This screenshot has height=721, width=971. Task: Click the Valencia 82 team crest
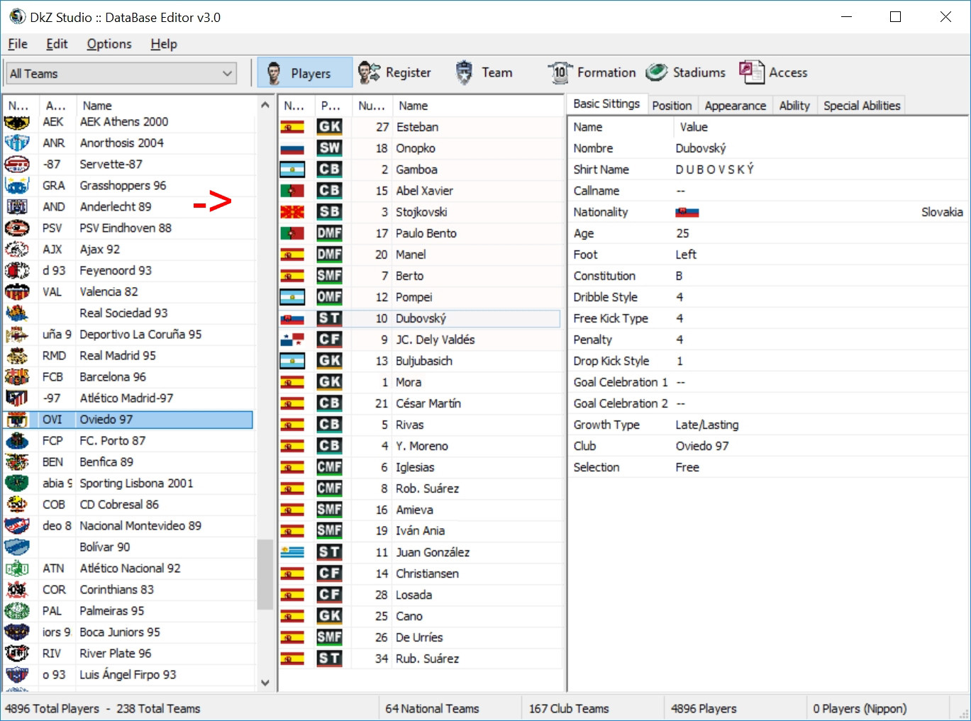click(x=17, y=292)
